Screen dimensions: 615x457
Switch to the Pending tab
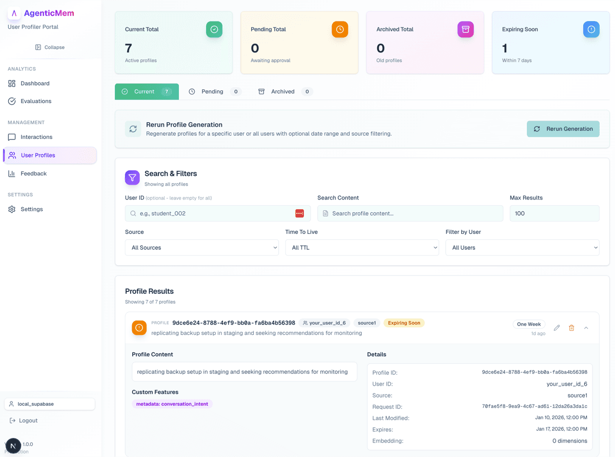pos(212,91)
